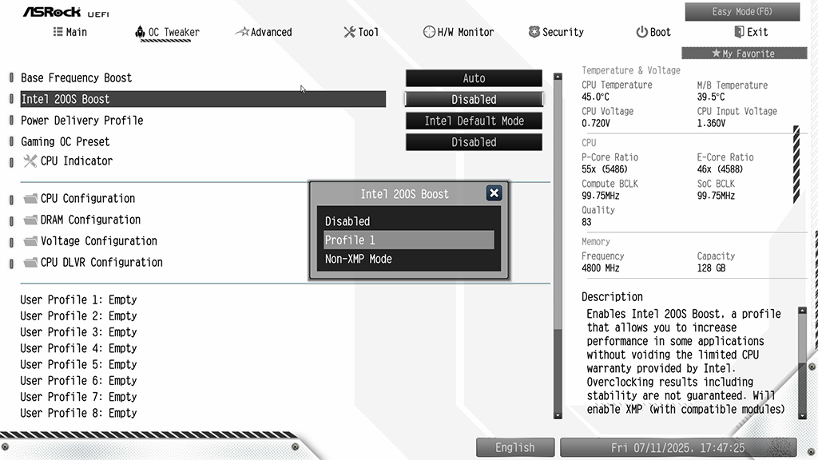Close the Intel 200S Boost popup
The height and width of the screenshot is (460, 818).
(494, 193)
